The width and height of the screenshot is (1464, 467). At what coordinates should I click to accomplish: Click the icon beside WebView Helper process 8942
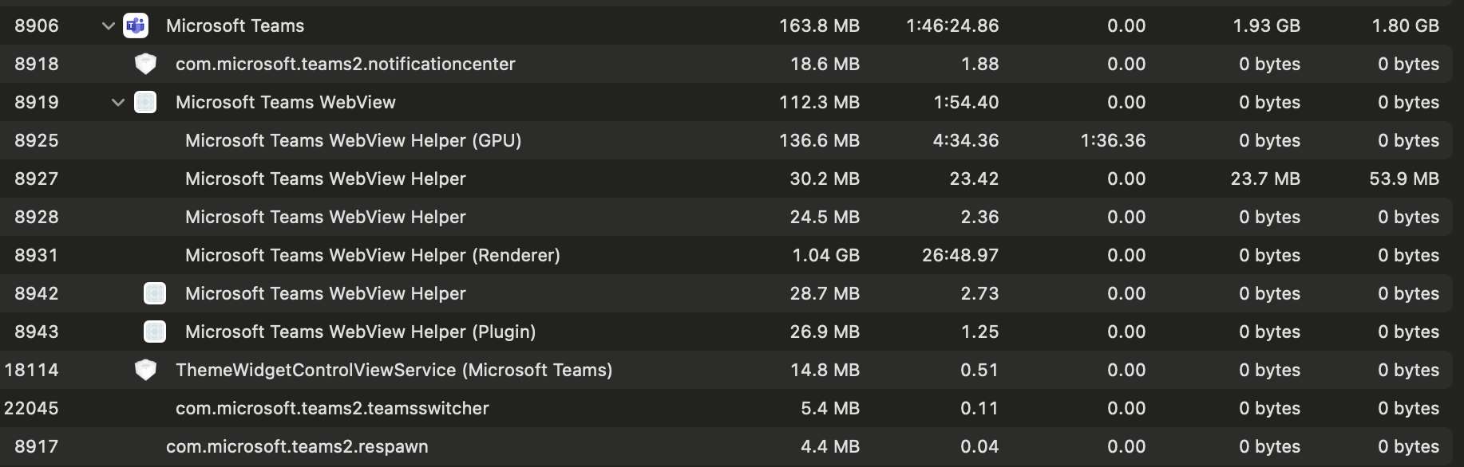click(x=155, y=293)
